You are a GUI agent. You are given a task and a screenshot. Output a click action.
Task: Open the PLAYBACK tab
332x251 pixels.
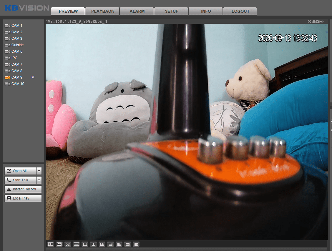coord(102,11)
